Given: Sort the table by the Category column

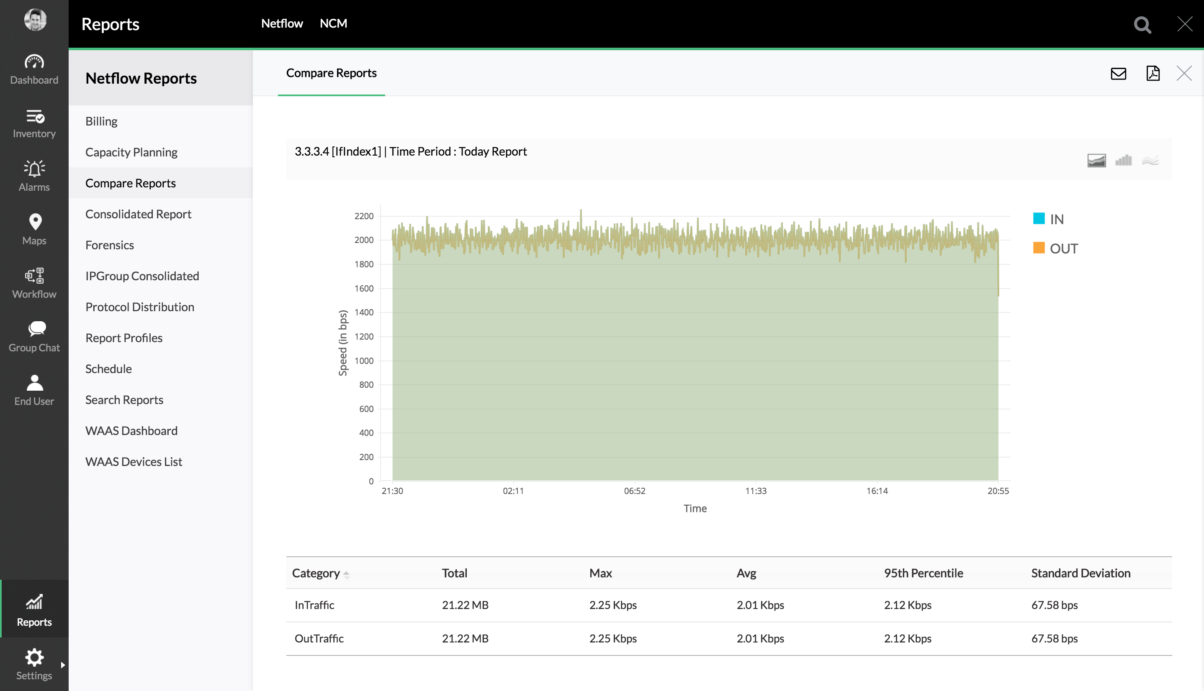Looking at the screenshot, I should click(320, 573).
